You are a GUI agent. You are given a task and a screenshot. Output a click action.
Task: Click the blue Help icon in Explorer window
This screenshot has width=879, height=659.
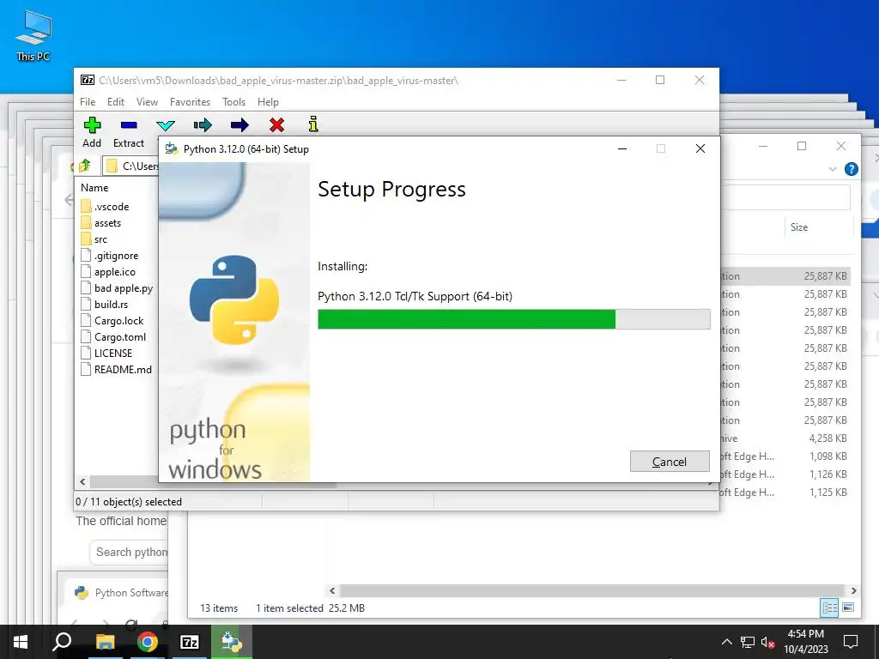click(851, 169)
